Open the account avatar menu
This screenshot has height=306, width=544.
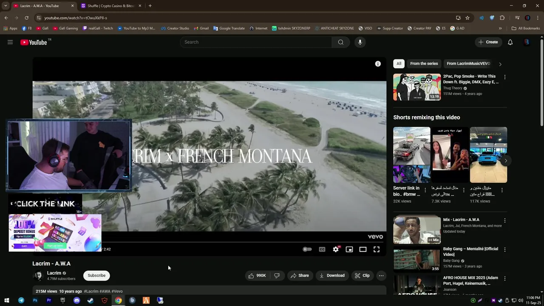[527, 42]
